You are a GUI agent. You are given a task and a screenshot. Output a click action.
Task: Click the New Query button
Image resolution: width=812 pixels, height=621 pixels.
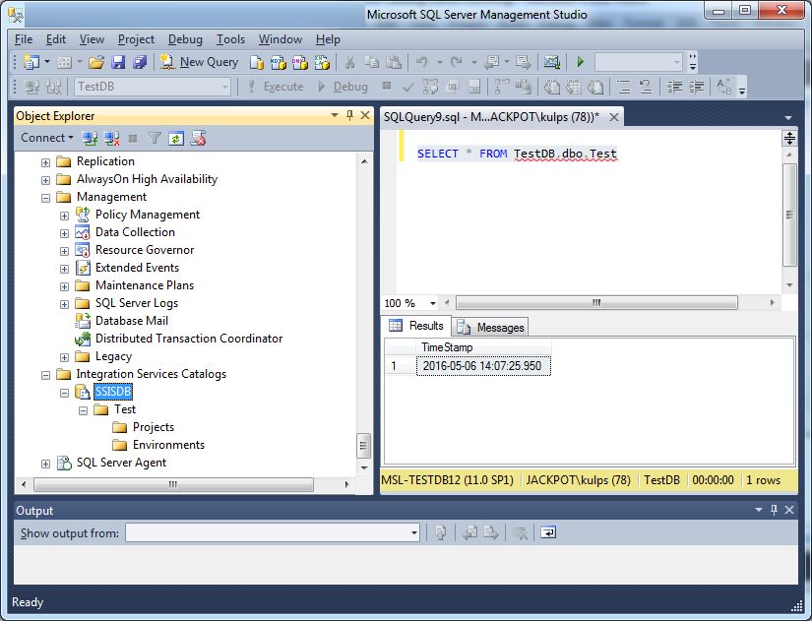pyautogui.click(x=200, y=62)
